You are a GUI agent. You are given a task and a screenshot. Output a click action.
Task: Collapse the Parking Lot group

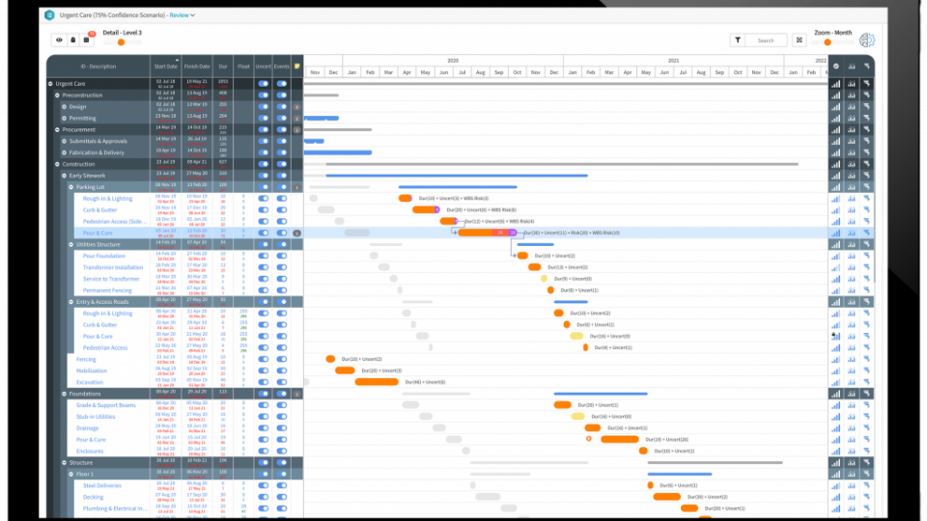pyautogui.click(x=70, y=186)
